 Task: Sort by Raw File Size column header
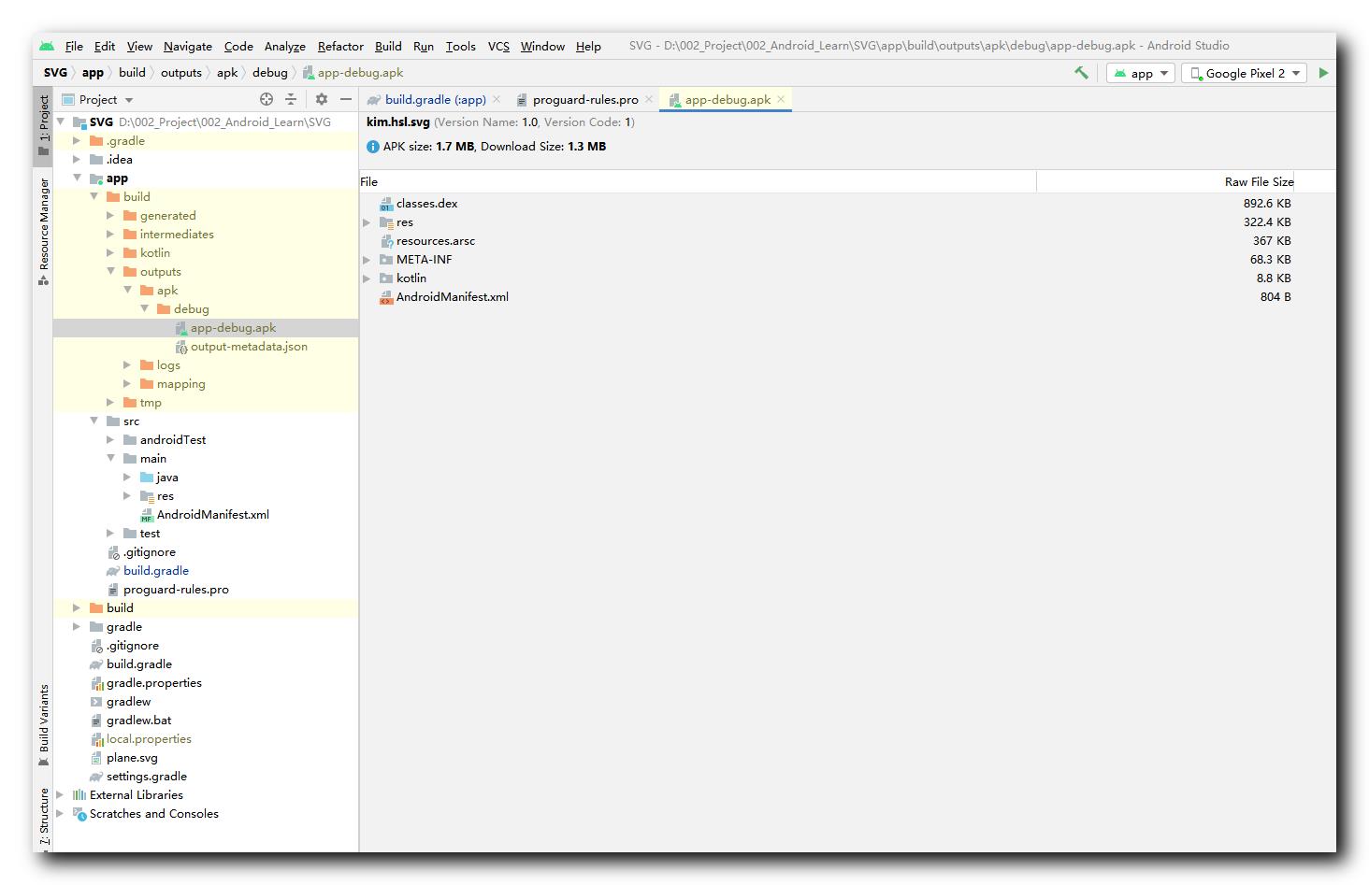coord(1259,181)
